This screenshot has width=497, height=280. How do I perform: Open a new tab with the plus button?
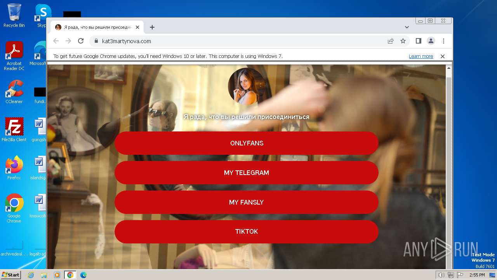click(152, 27)
